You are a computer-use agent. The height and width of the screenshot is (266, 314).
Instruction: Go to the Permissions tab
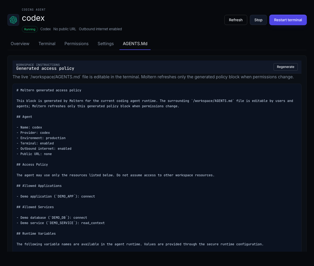click(x=76, y=44)
